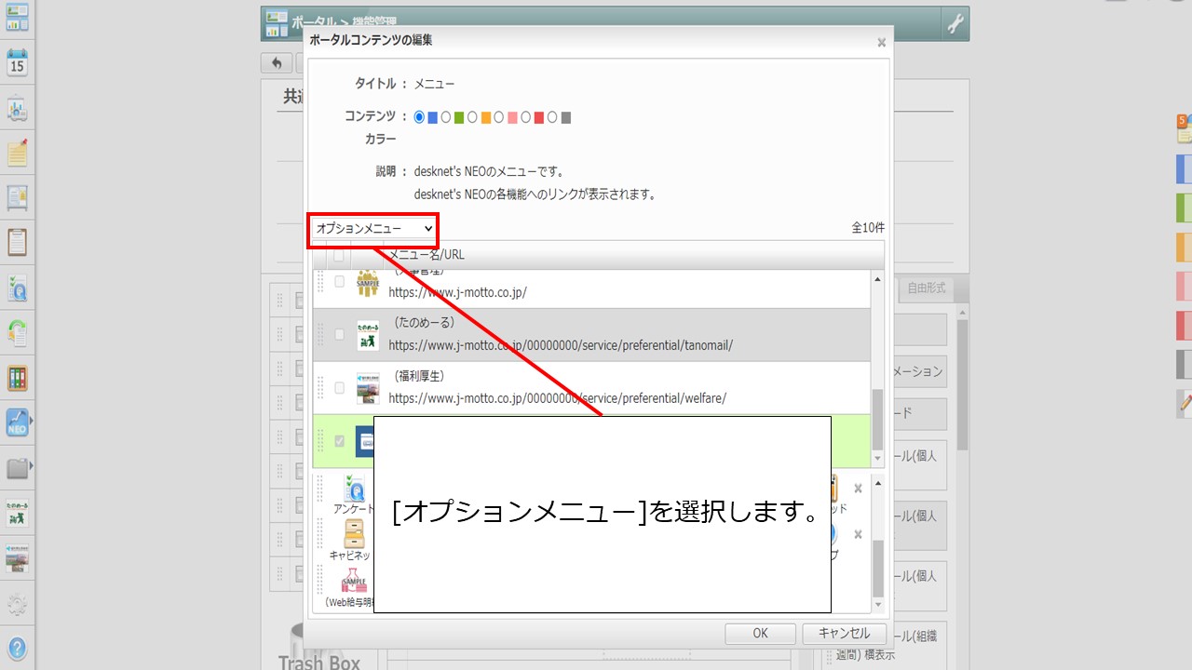The height and width of the screenshot is (670, 1192).
Task: Click the メニュー名/URL column header
Action: (x=427, y=255)
